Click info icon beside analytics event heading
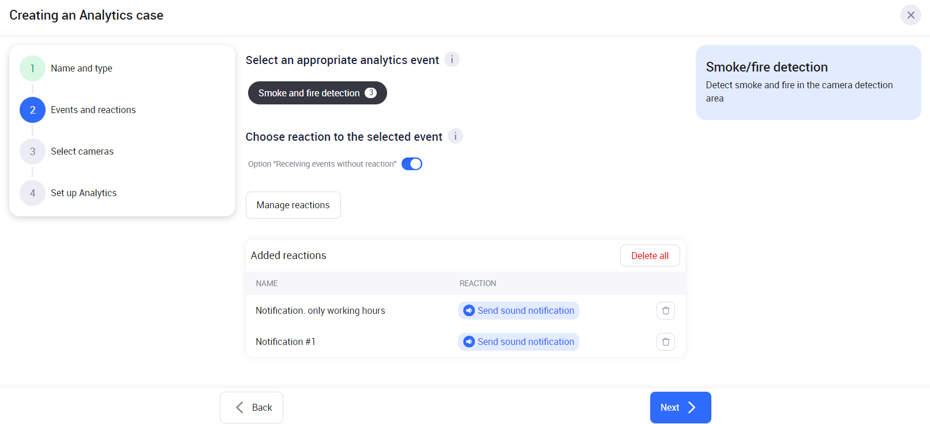The image size is (930, 424). (452, 59)
